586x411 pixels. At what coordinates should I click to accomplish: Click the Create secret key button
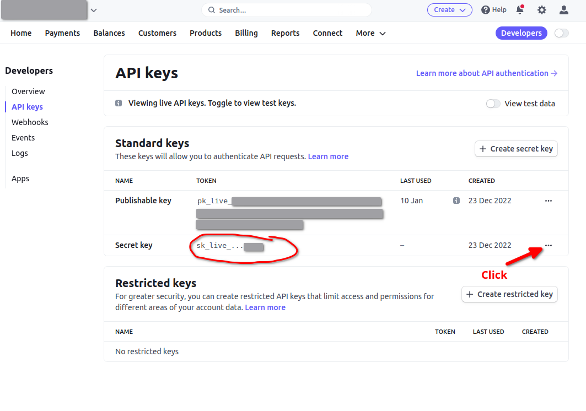click(x=515, y=149)
